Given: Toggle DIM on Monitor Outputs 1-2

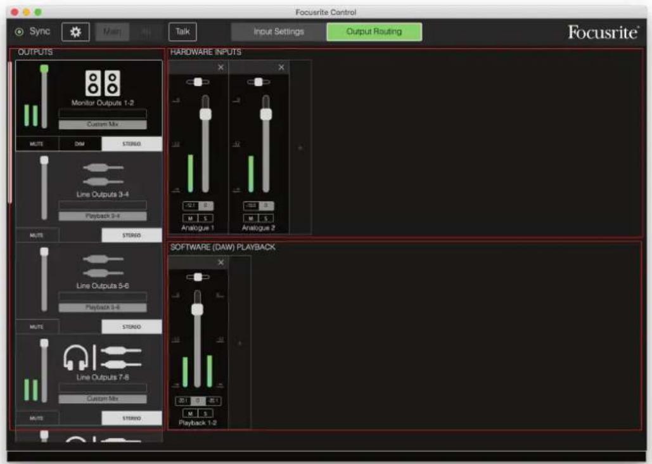Looking at the screenshot, I should click(x=80, y=143).
